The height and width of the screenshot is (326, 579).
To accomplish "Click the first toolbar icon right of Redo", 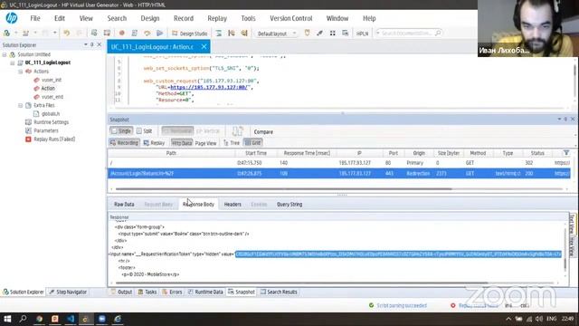I will point(94,34).
